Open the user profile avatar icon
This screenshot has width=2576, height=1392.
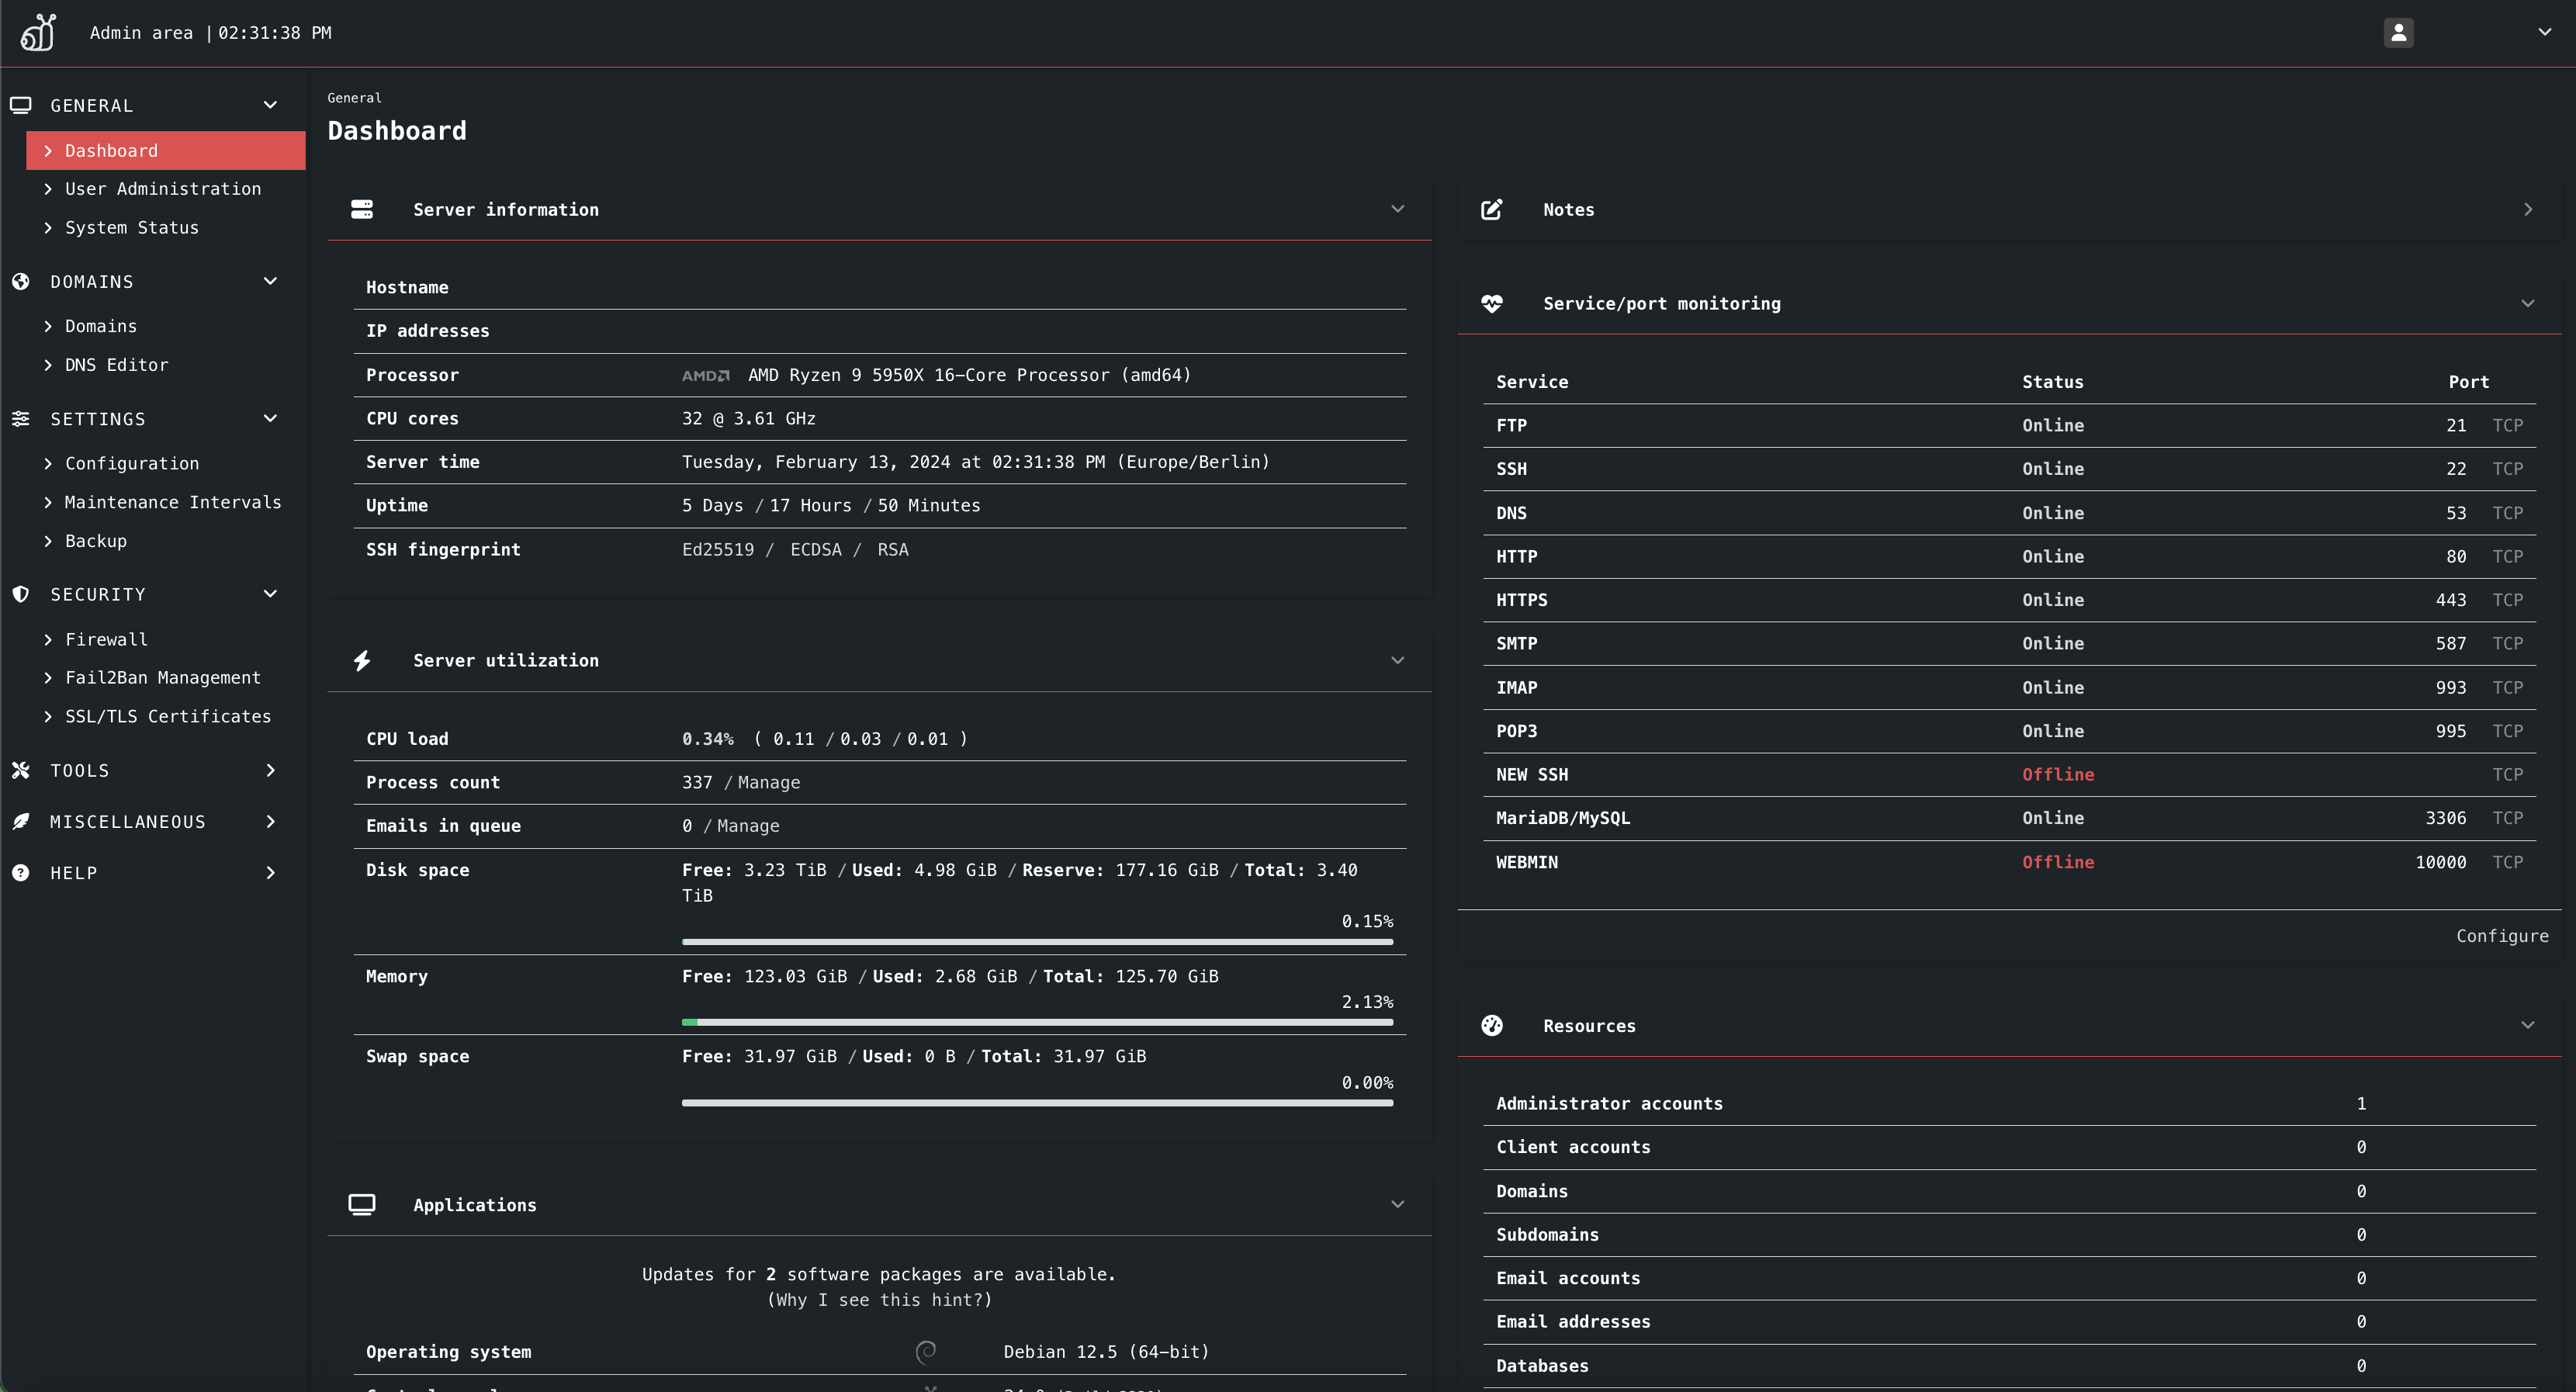click(2398, 32)
